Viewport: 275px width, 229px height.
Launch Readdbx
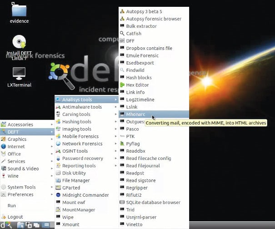pos(154,151)
